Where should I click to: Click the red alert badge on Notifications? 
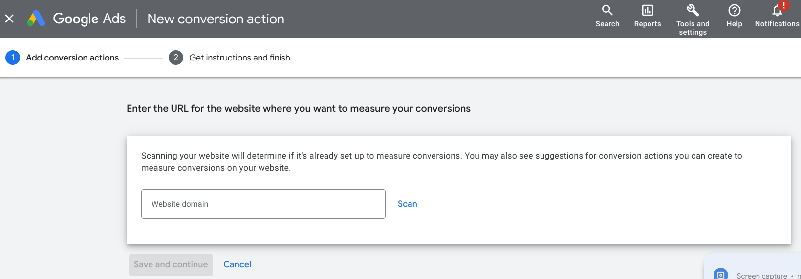coord(783,5)
